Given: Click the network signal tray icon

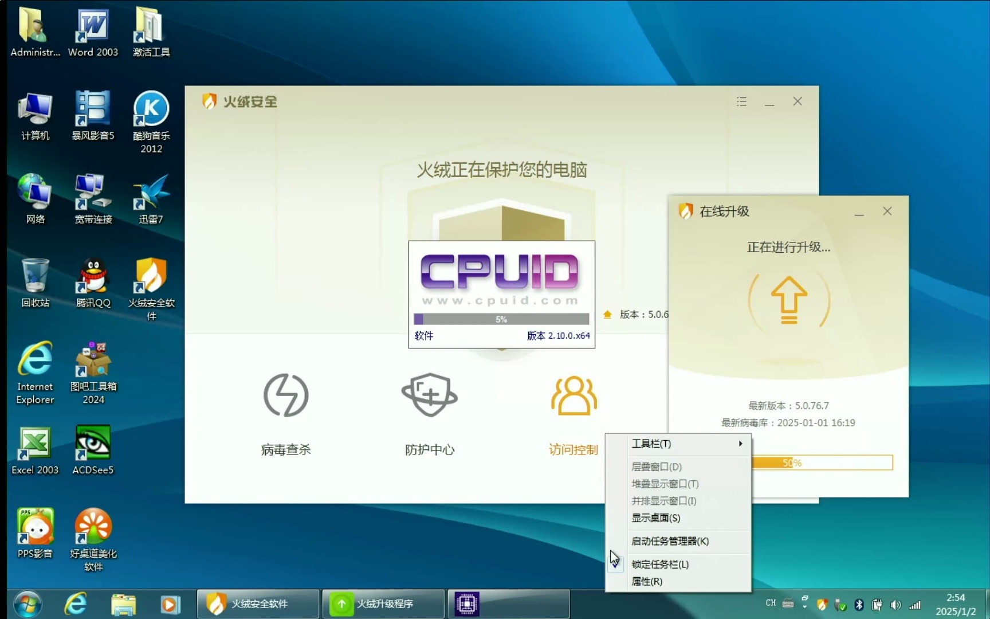Looking at the screenshot, I should tap(915, 605).
